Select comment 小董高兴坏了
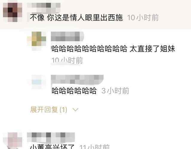Screen dimensions: 191x149 [52, 146]
